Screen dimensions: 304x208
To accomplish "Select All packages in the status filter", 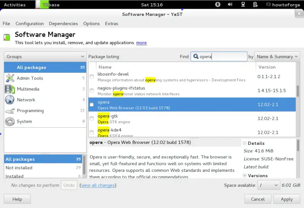I will 43,159.
